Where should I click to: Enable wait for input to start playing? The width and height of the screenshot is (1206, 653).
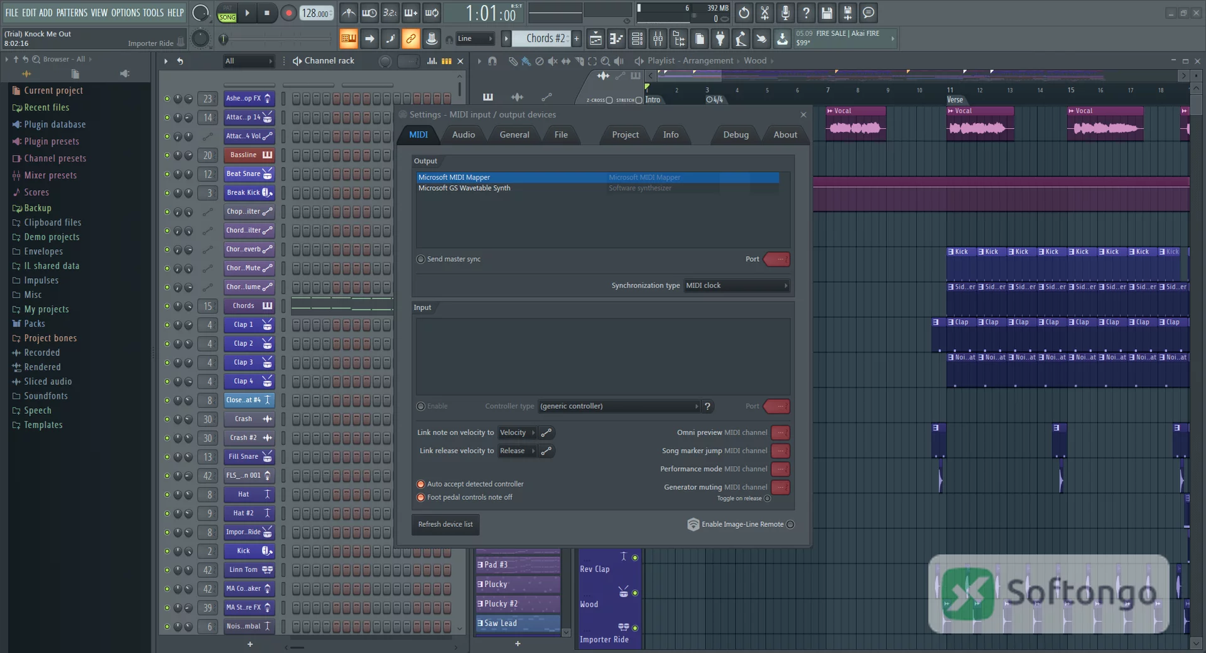[x=369, y=13]
